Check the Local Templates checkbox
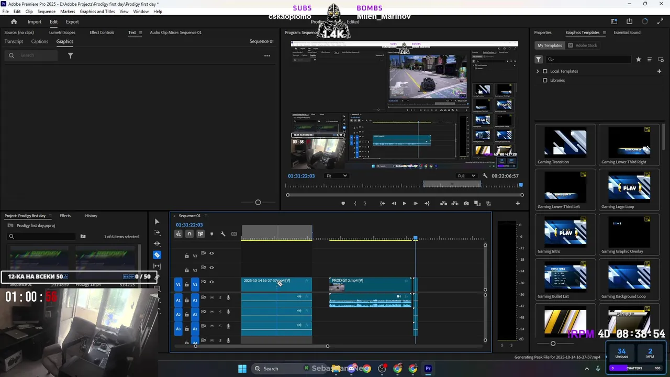 point(545,71)
